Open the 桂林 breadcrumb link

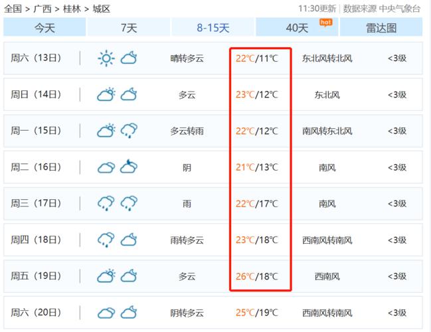tap(72, 9)
